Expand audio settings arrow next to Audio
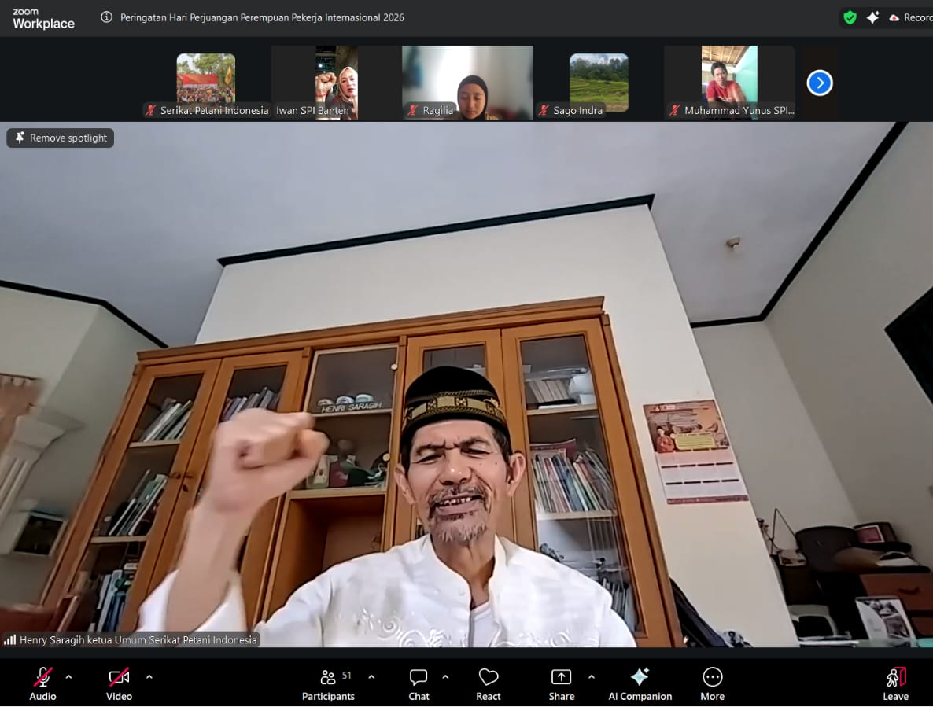This screenshot has height=707, width=933. pyautogui.click(x=68, y=676)
